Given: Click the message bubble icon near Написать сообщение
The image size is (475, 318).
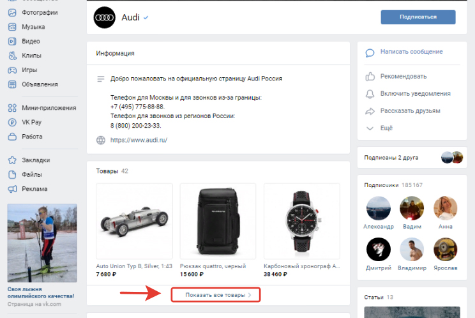Looking at the screenshot, I should click(370, 53).
